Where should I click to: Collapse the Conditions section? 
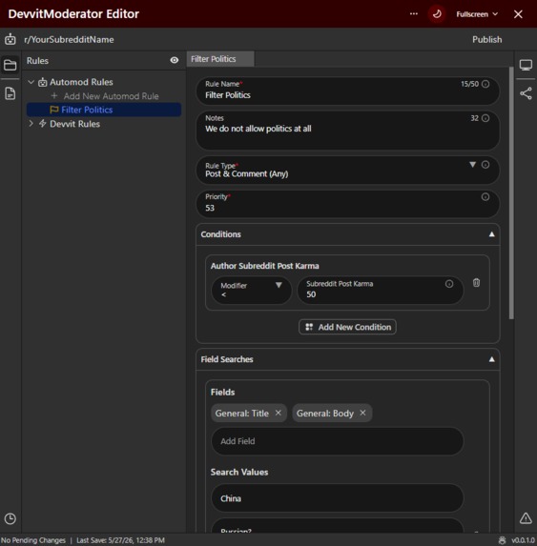tap(491, 234)
